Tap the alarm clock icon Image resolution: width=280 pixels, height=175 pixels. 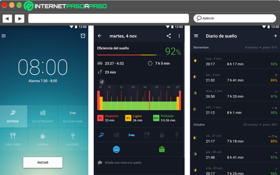83,36
